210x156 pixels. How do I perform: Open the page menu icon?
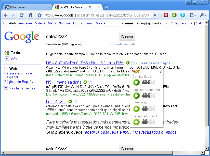193,15
